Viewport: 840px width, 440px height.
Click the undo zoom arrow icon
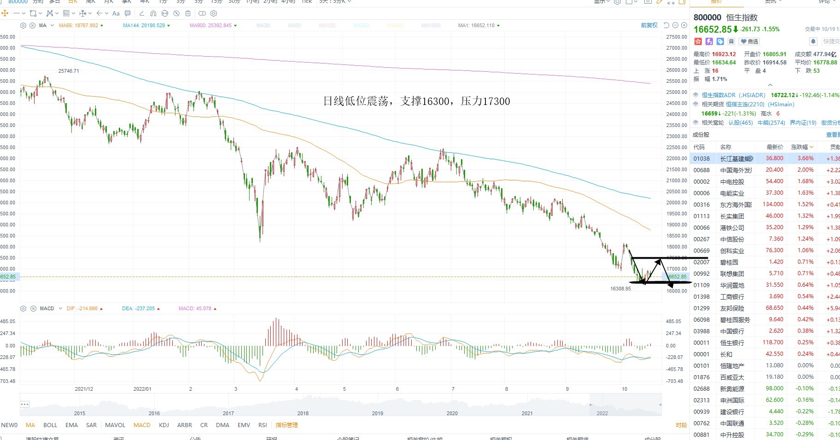click(x=666, y=25)
